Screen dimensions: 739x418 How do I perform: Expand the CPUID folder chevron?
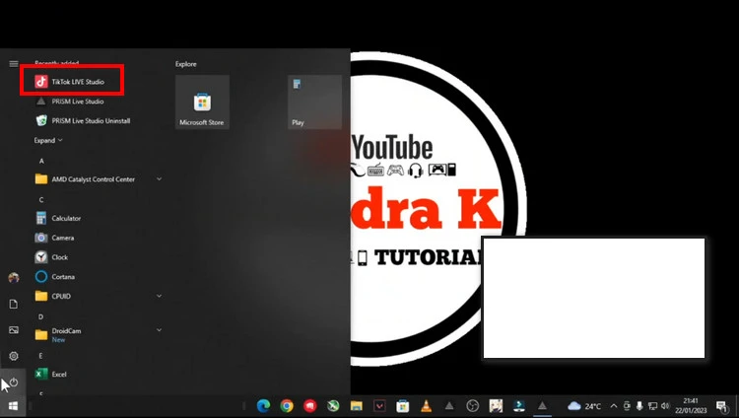[159, 296]
